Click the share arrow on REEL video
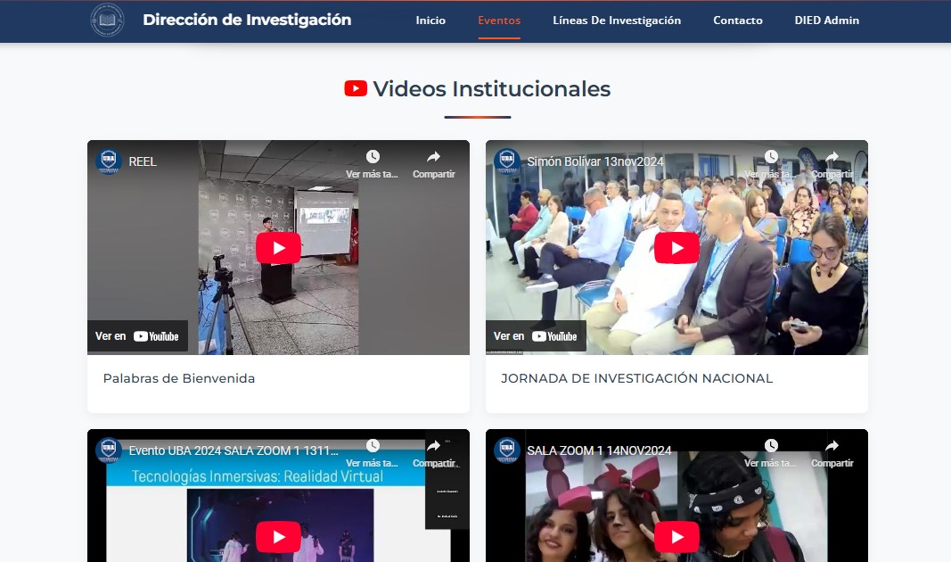Screen dimensions: 951x562 [x=433, y=157]
